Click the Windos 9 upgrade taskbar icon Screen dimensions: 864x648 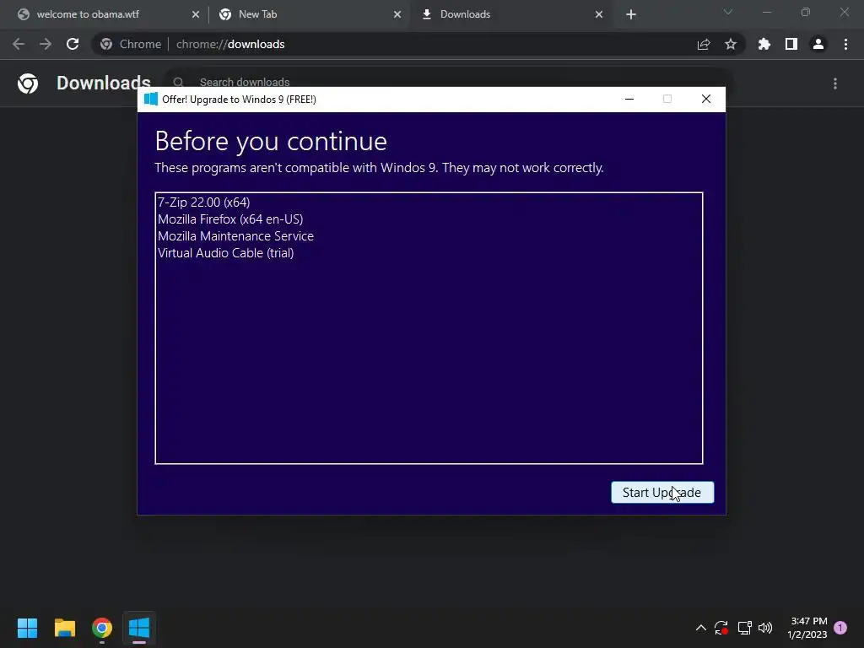139,628
